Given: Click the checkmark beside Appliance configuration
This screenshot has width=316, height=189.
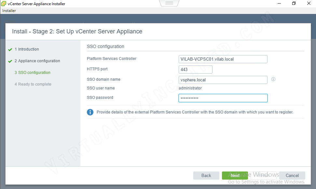Looking at the screenshot, I should 10,61.
